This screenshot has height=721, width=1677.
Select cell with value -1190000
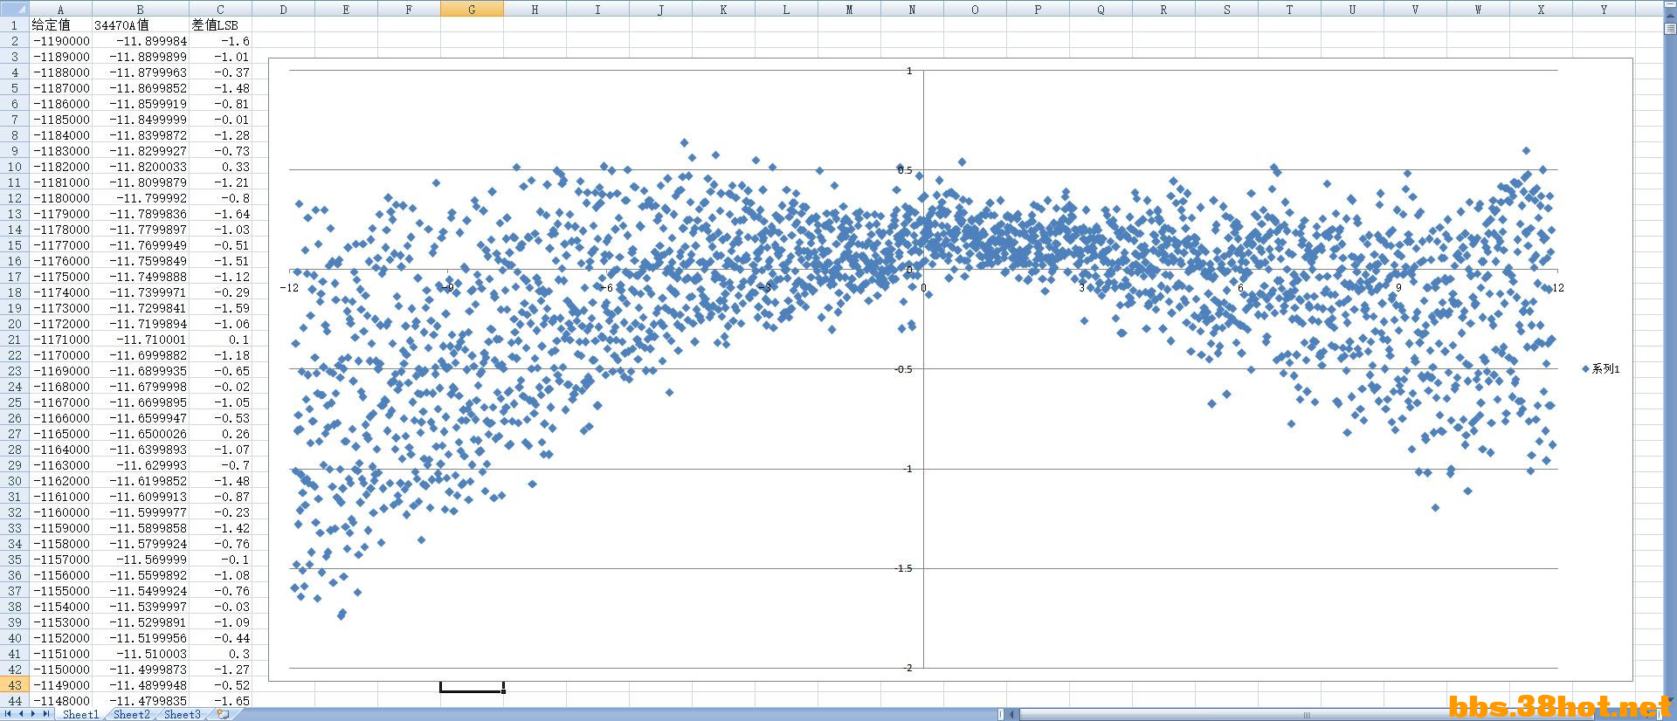tap(60, 41)
